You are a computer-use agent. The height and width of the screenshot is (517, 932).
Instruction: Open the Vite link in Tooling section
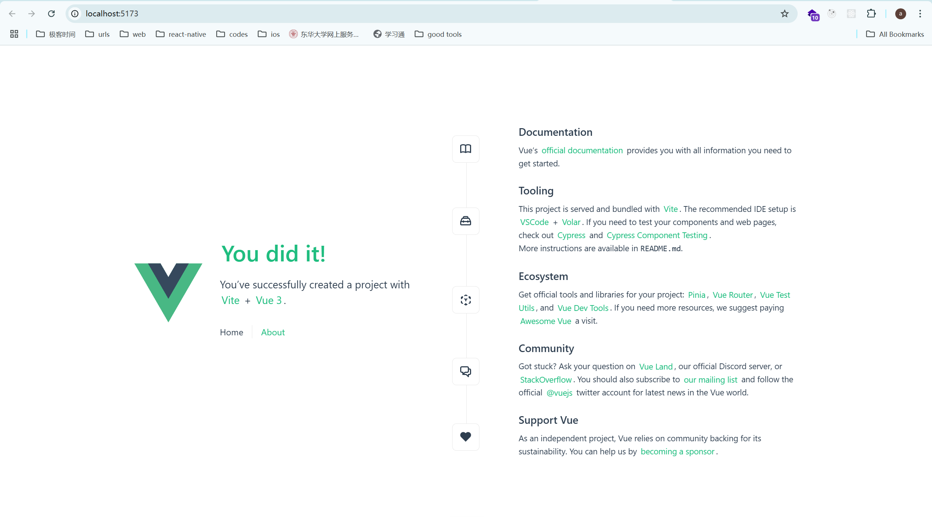pos(671,209)
